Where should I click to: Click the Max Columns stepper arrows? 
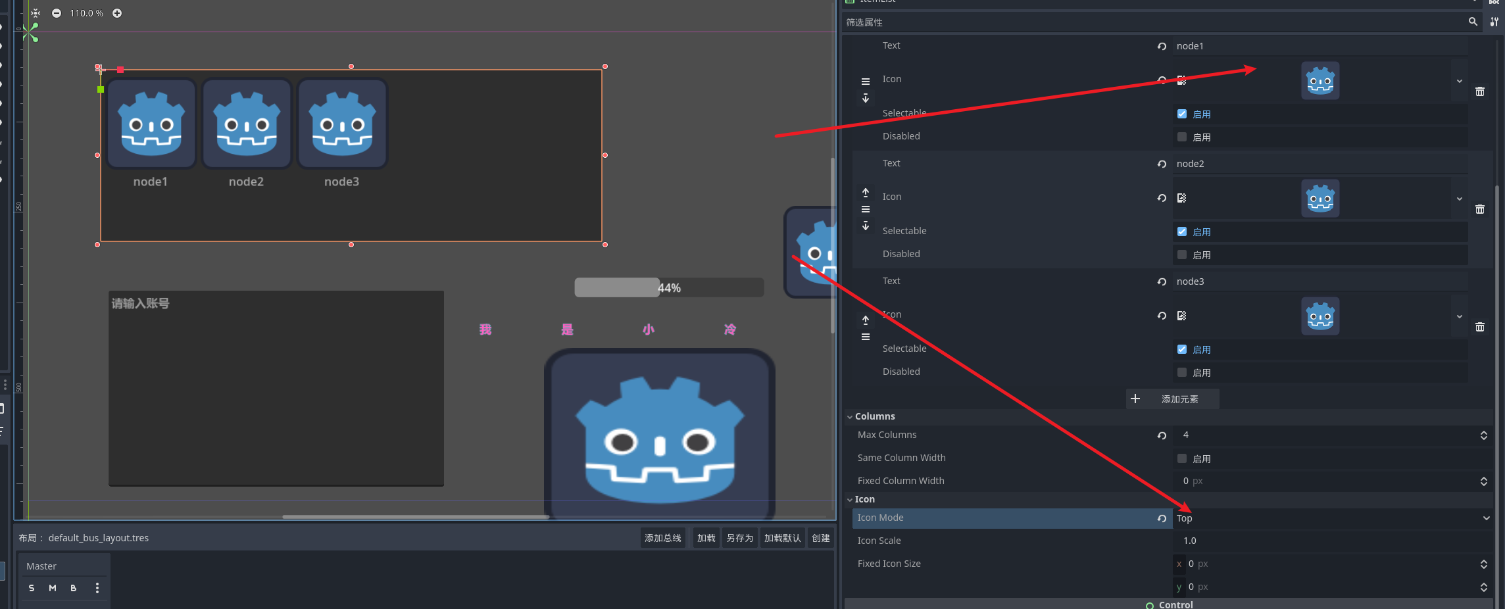(1483, 435)
